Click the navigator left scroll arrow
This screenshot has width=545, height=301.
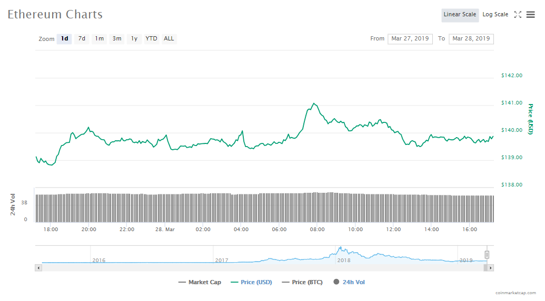38,268
